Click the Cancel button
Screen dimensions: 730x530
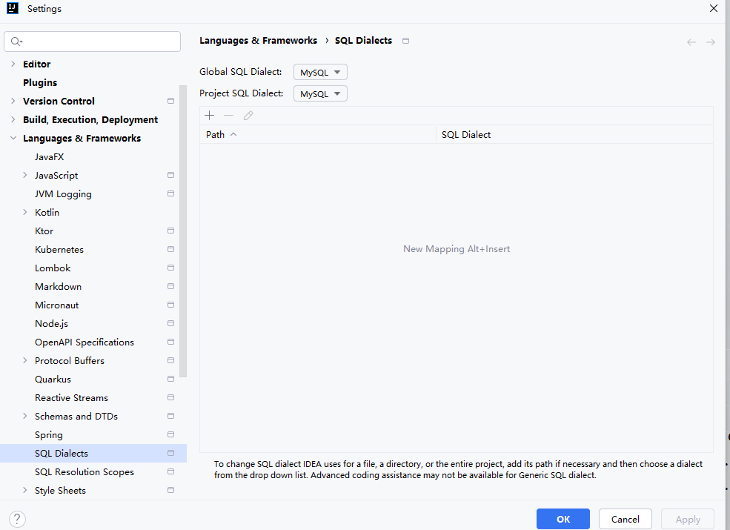tap(625, 519)
